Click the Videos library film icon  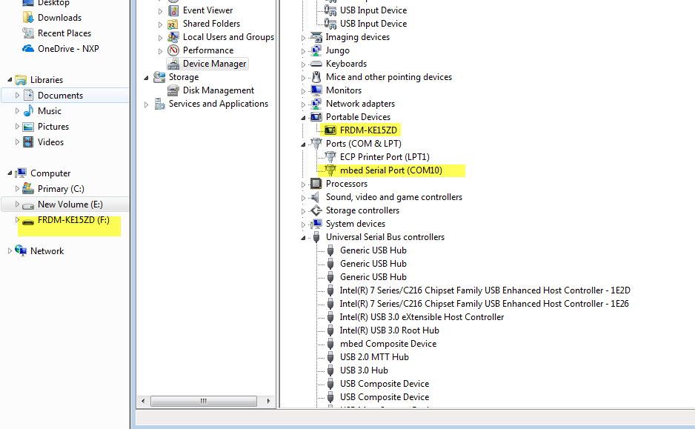coord(28,142)
